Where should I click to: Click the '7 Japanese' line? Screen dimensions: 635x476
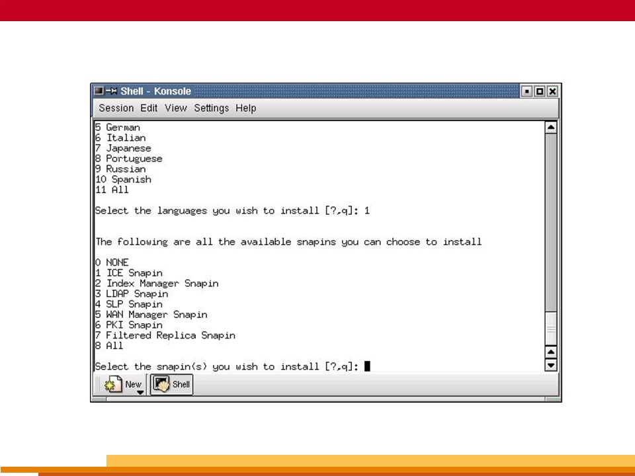123,149
